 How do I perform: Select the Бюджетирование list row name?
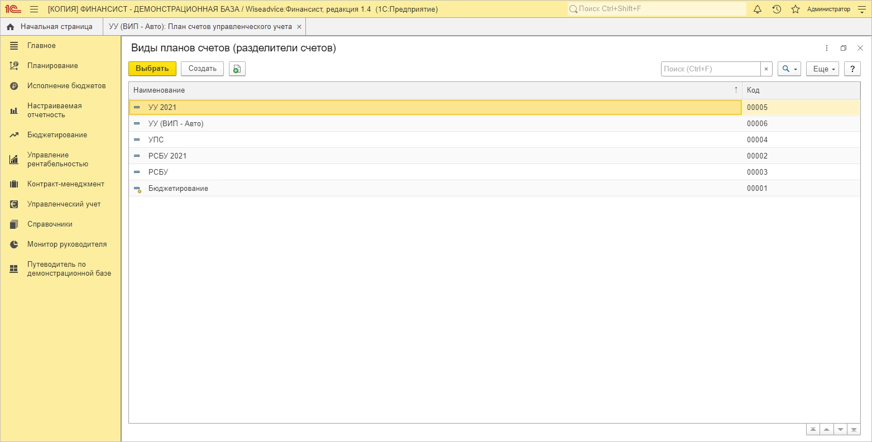pyautogui.click(x=178, y=188)
